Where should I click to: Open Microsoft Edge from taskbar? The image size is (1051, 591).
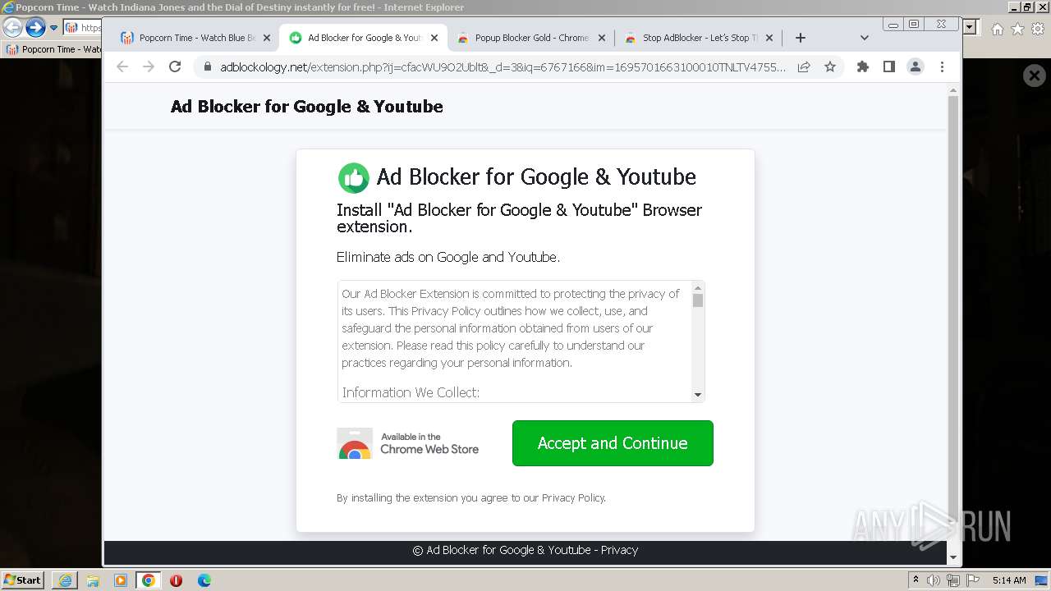click(x=204, y=580)
